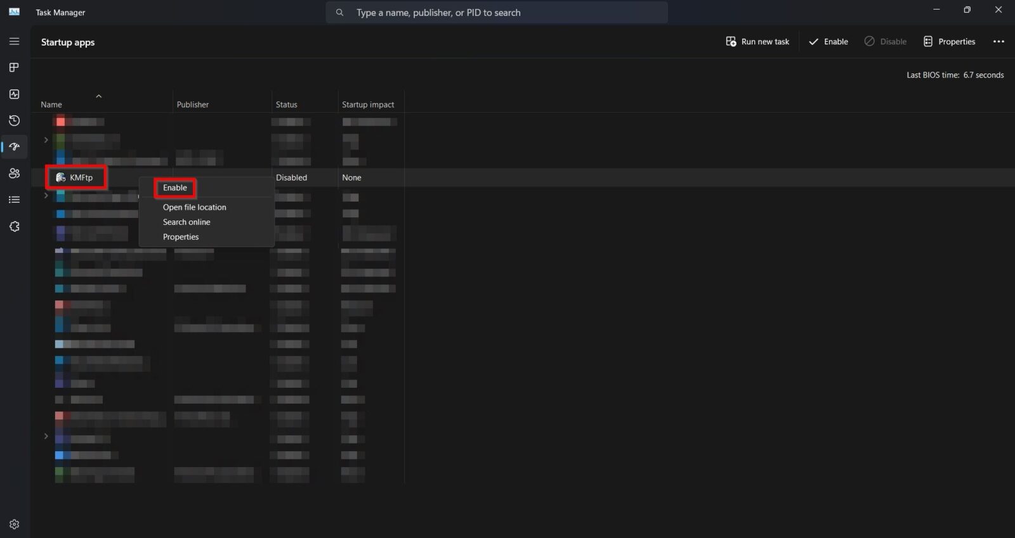Open the Services page icon

coord(14,226)
